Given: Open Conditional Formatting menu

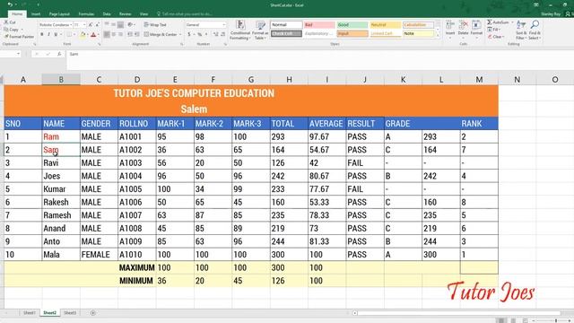Looking at the screenshot, I should [240, 30].
